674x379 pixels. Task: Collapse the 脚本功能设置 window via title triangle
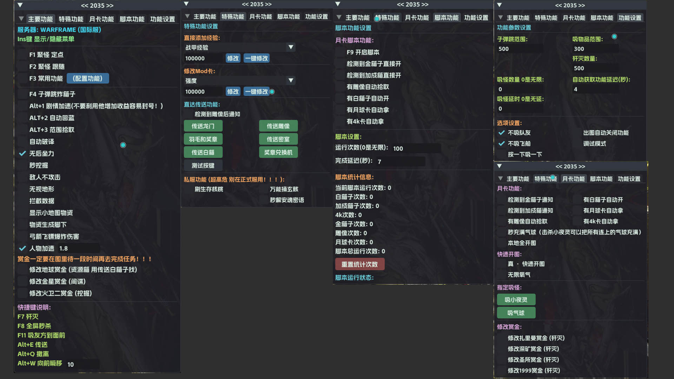(338, 4)
